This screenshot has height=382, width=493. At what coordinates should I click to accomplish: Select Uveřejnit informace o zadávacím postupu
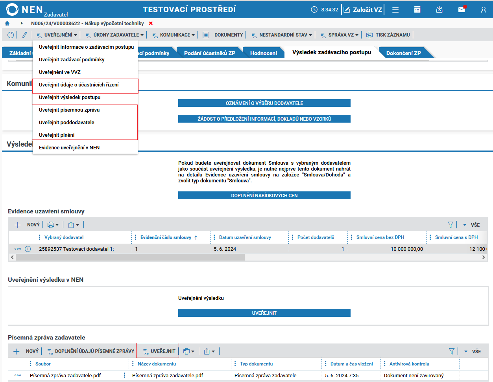[x=85, y=47]
